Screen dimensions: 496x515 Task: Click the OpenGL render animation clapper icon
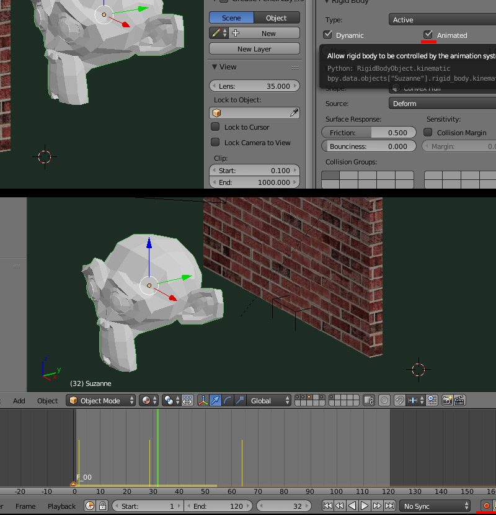click(x=459, y=400)
